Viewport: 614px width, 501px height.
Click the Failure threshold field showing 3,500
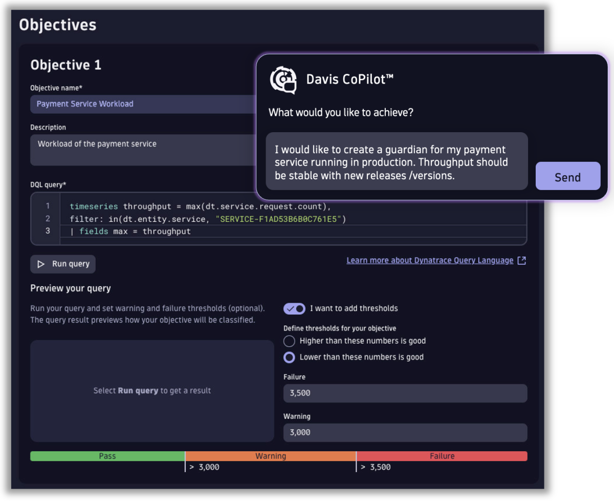404,393
